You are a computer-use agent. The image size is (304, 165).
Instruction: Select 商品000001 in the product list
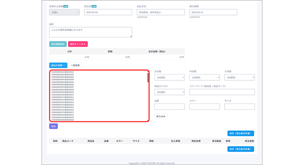click(63, 72)
